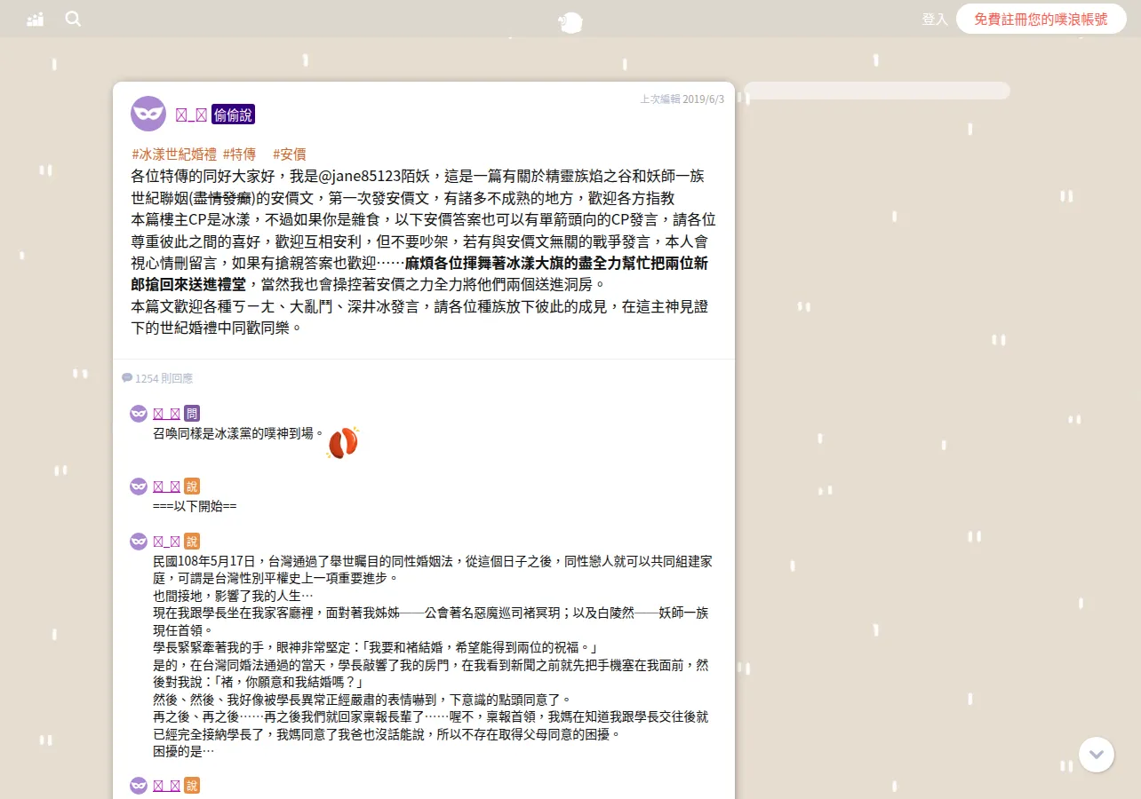Click the scroll-down chevron round button
Viewport: 1141px width, 799px height.
tap(1097, 755)
